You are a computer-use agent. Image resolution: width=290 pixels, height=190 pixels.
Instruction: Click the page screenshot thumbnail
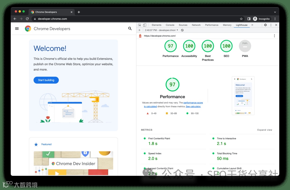243,96
